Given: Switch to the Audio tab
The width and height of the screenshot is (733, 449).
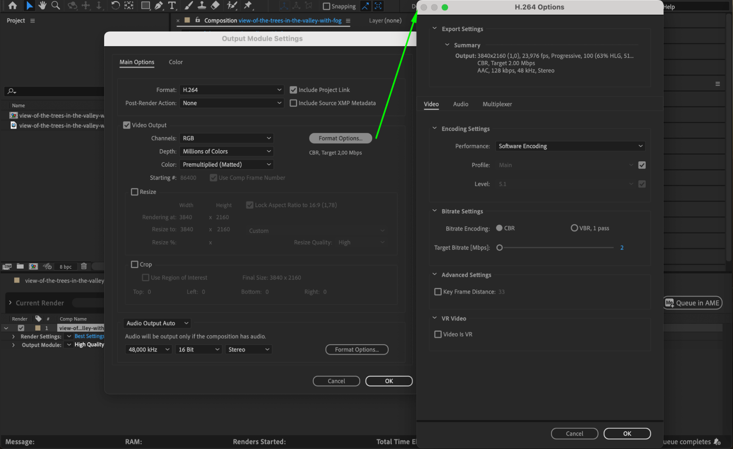Looking at the screenshot, I should 461,104.
